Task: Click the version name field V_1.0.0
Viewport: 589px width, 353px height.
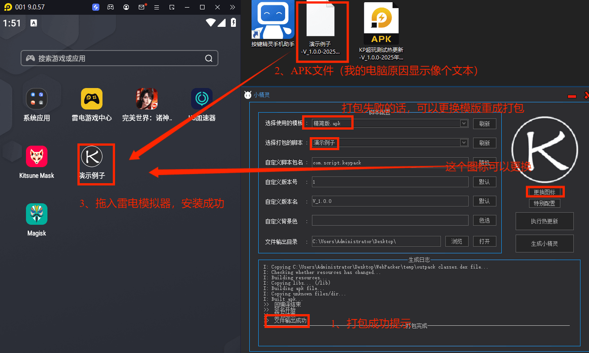Action: [390, 201]
